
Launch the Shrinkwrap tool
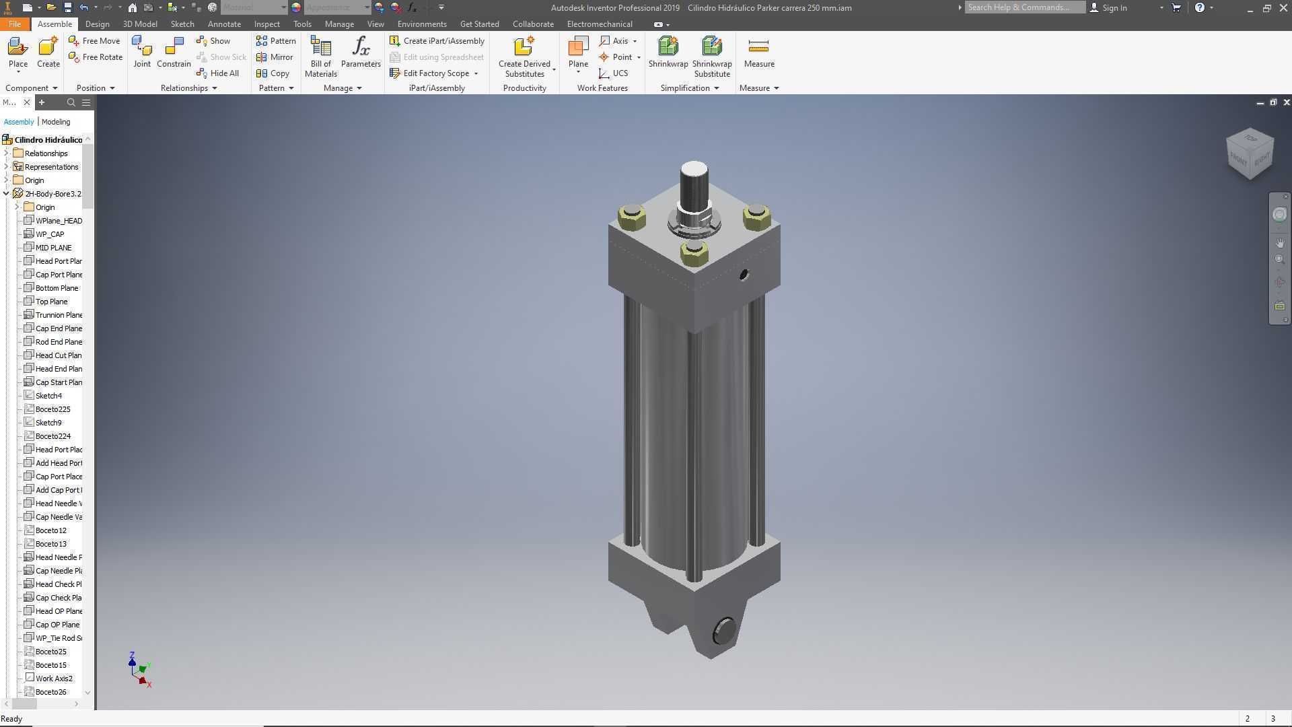[x=668, y=53]
